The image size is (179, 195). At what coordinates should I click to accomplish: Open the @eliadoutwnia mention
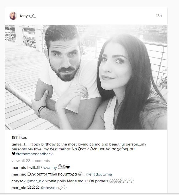[99, 174]
